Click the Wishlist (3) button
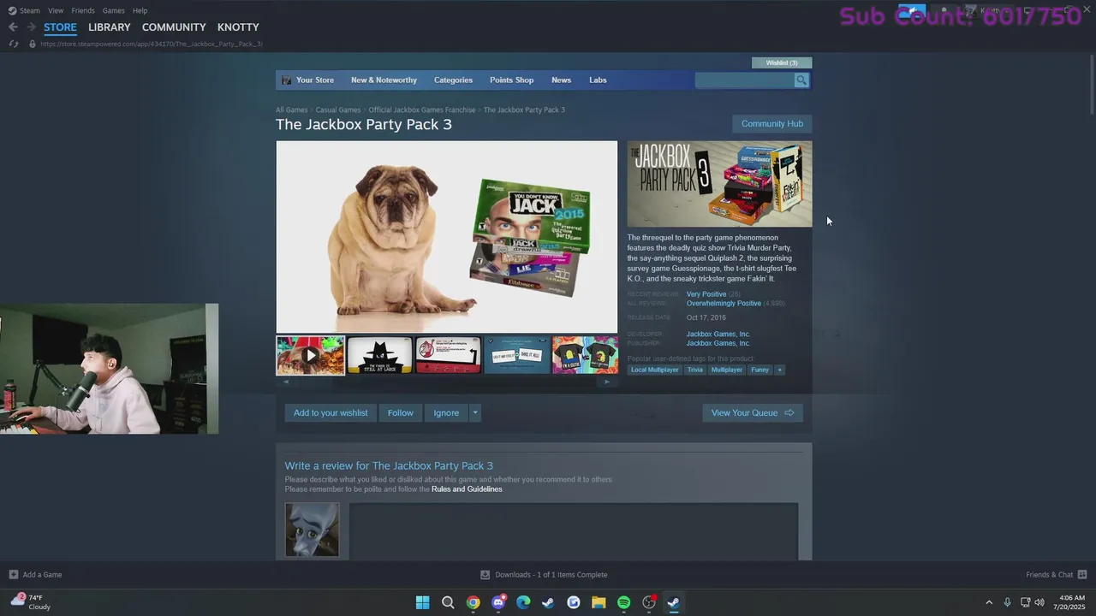Image resolution: width=1096 pixels, height=616 pixels. [782, 62]
